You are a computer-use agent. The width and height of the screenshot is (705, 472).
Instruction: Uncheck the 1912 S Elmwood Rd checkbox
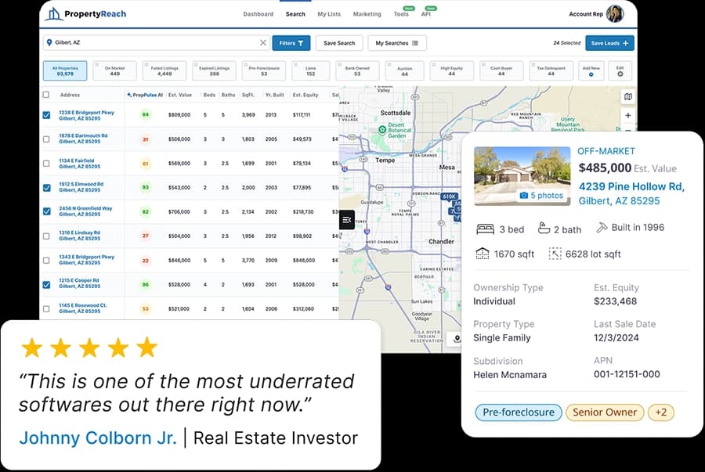[x=46, y=188]
